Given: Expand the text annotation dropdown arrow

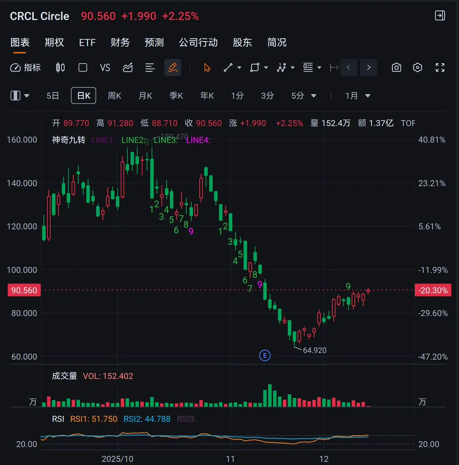Looking at the screenshot, I should tap(319, 67).
